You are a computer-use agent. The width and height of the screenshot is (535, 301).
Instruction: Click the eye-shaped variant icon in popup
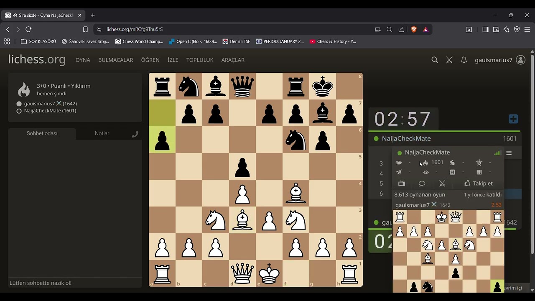pos(425,172)
